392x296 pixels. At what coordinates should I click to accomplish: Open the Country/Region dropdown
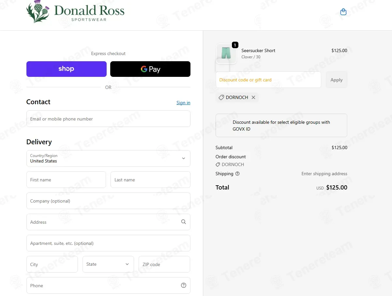click(x=108, y=158)
